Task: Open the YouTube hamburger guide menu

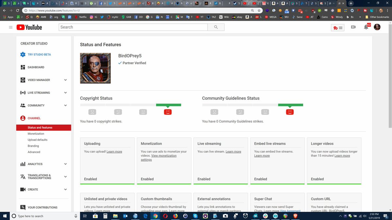Action: [x=11, y=27]
